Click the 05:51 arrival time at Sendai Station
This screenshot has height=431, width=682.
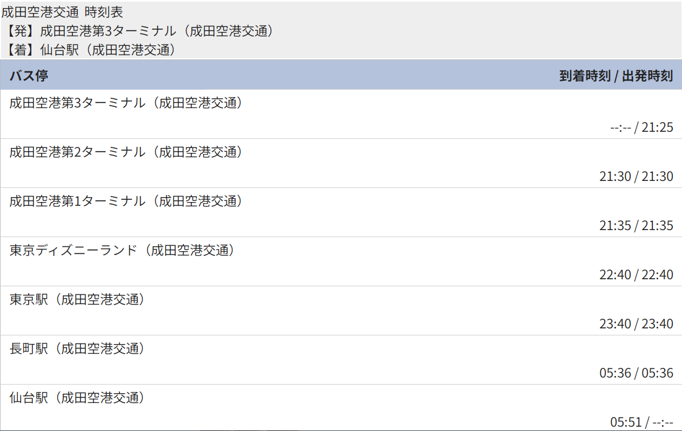coord(626,422)
